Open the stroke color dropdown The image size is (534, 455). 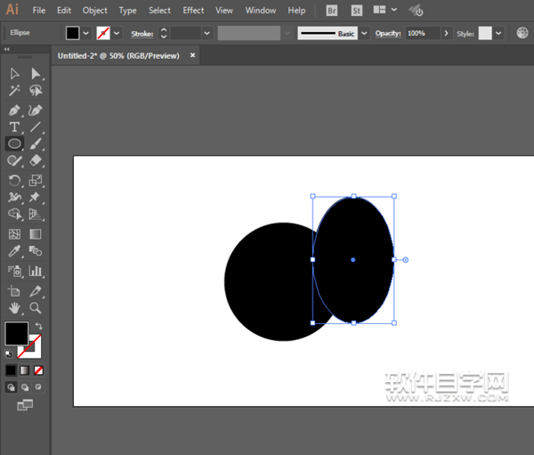pos(117,33)
